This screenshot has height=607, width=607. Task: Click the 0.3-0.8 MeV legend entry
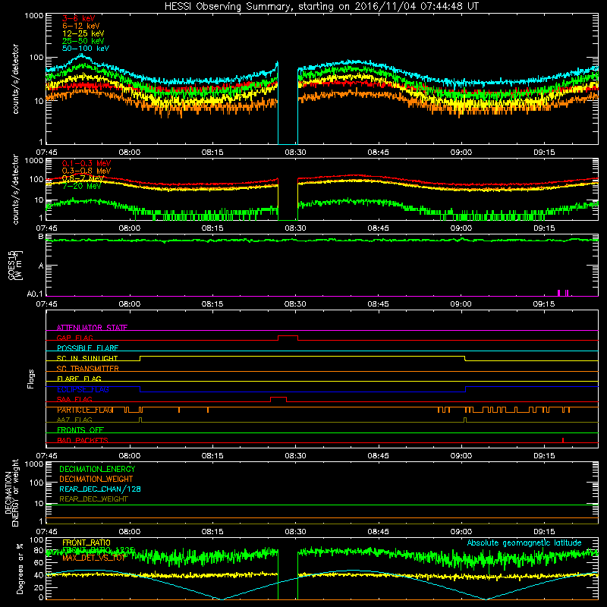[86, 171]
